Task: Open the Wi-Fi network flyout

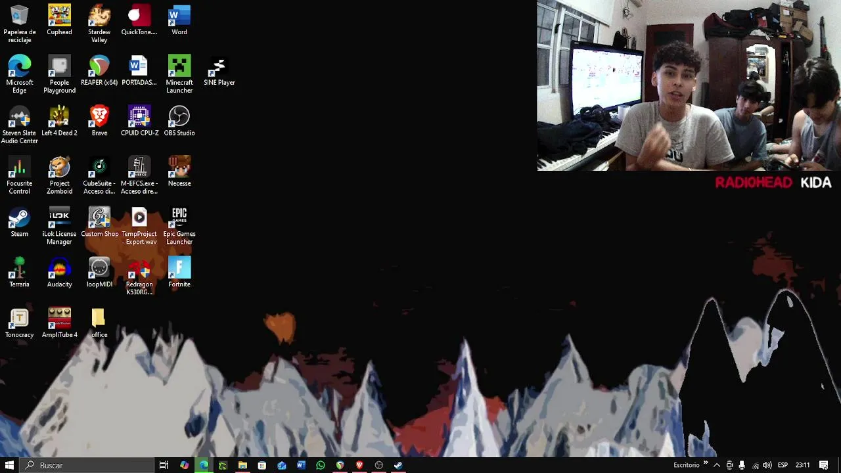Action: coord(755,465)
